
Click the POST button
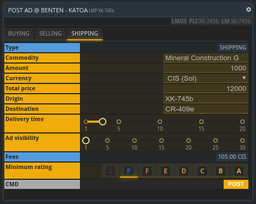pos(236,184)
